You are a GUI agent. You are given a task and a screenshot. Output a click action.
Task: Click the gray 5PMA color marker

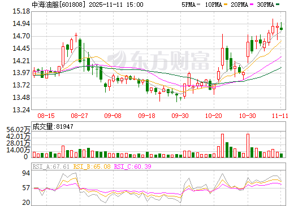pyautogui.click(x=198, y=5)
